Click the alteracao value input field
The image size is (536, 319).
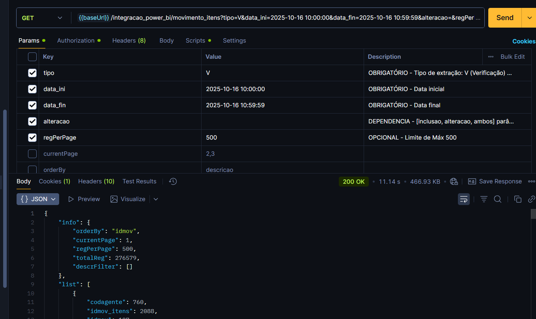(x=282, y=121)
